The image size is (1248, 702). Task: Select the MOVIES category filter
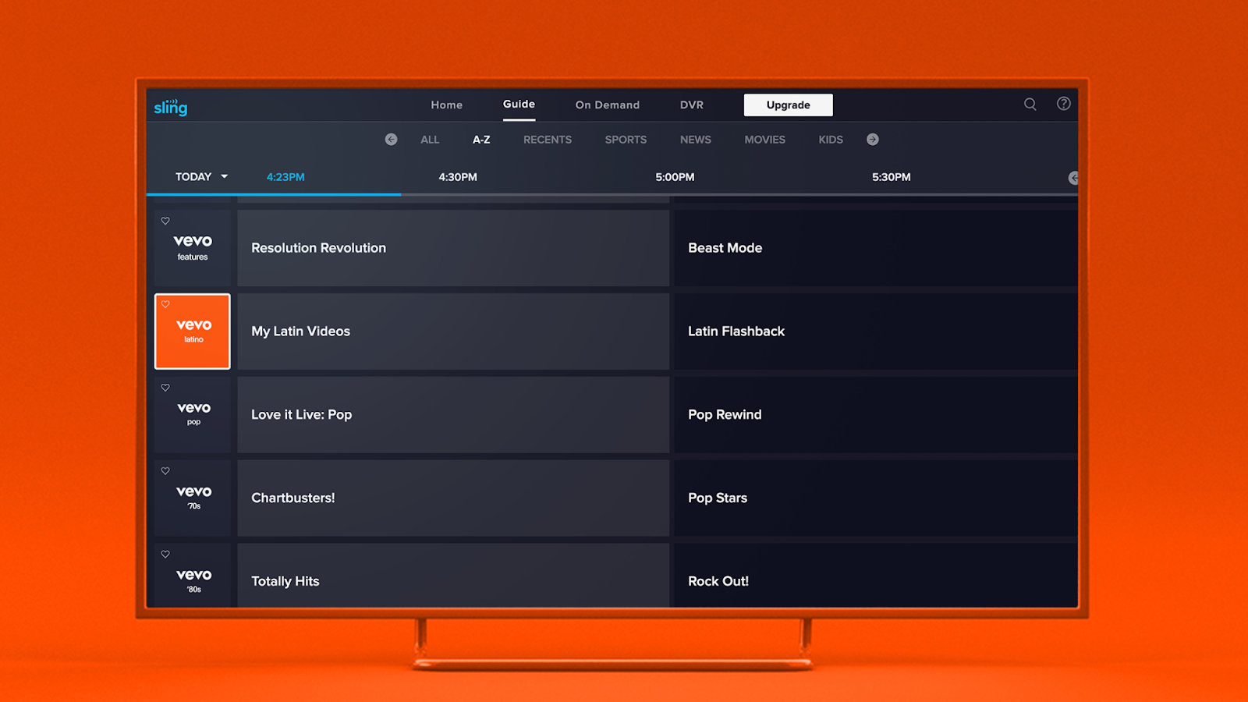click(x=764, y=139)
